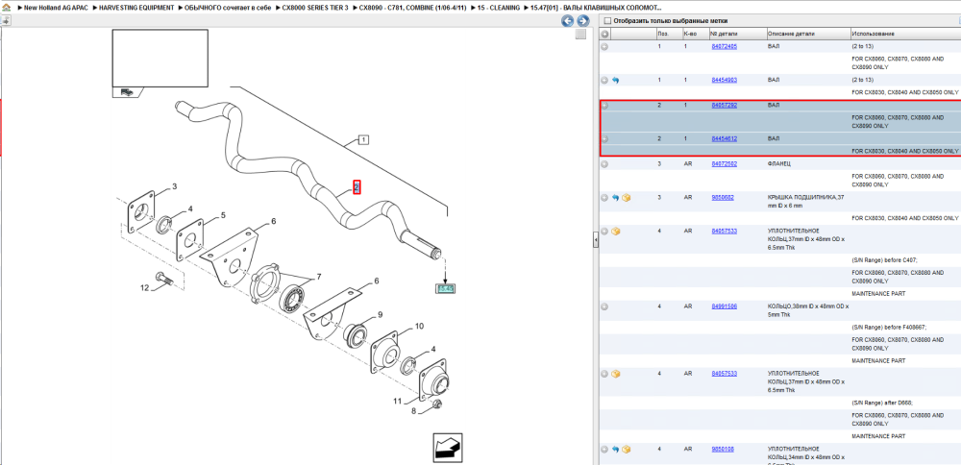Screen dimensions: 961x465
Task: Select callout 11 in the diagram
Action: click(397, 402)
